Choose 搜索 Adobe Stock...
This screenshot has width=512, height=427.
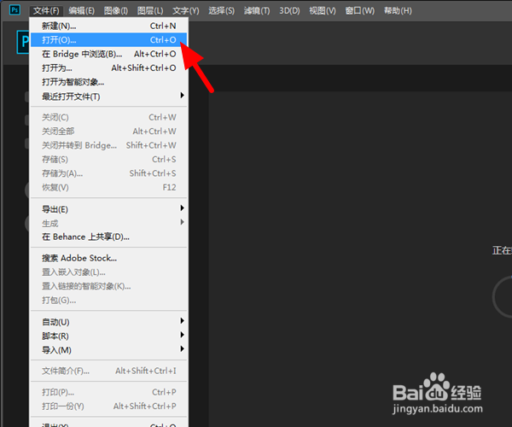pyautogui.click(x=108, y=258)
